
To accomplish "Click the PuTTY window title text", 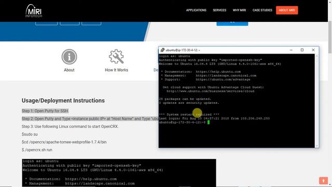I will coord(183,50).
